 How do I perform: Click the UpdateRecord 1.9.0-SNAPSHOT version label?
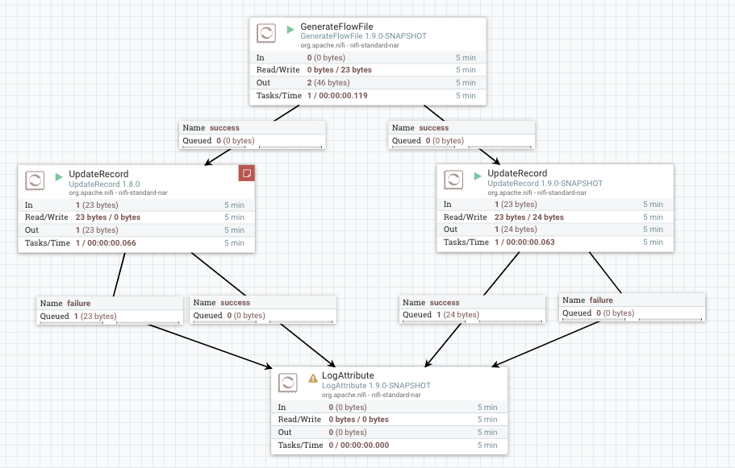point(545,184)
